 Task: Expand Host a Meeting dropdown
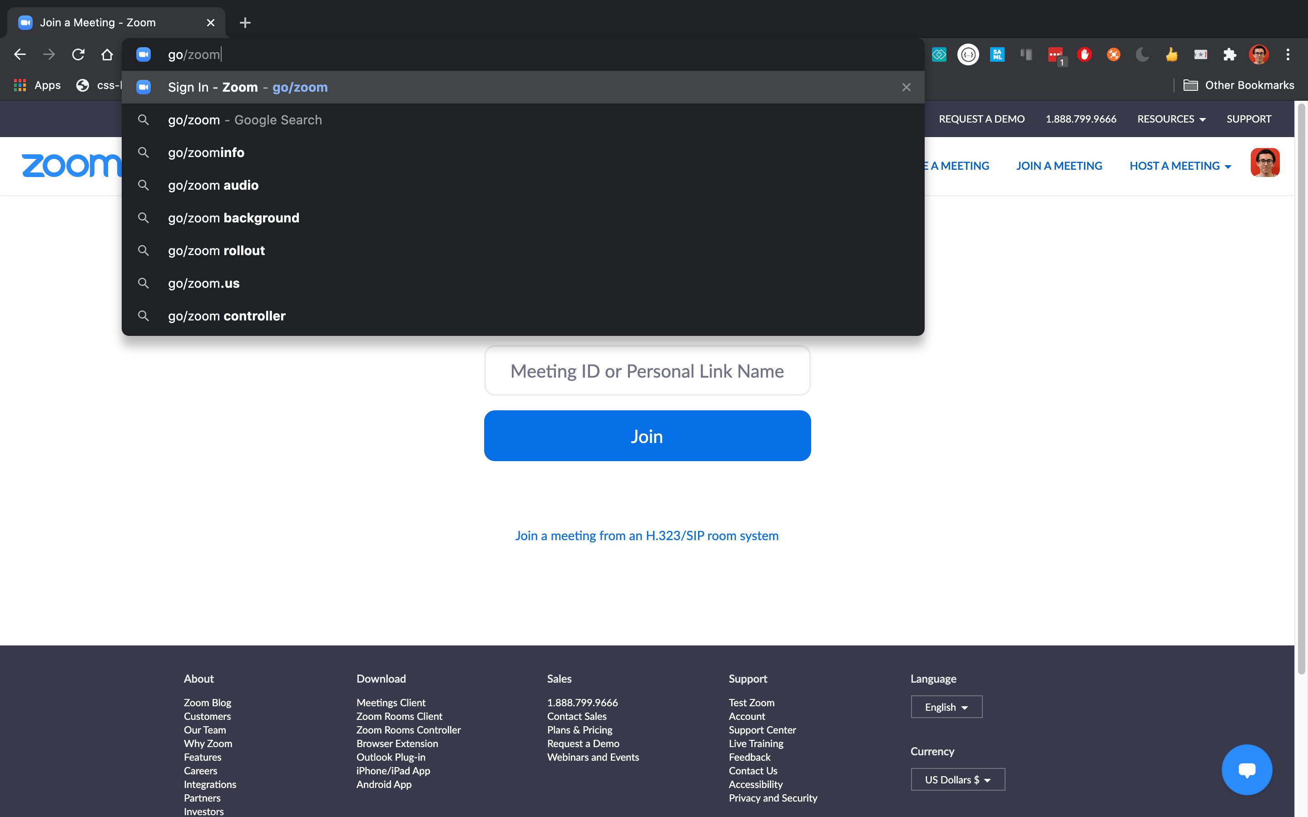1180,166
